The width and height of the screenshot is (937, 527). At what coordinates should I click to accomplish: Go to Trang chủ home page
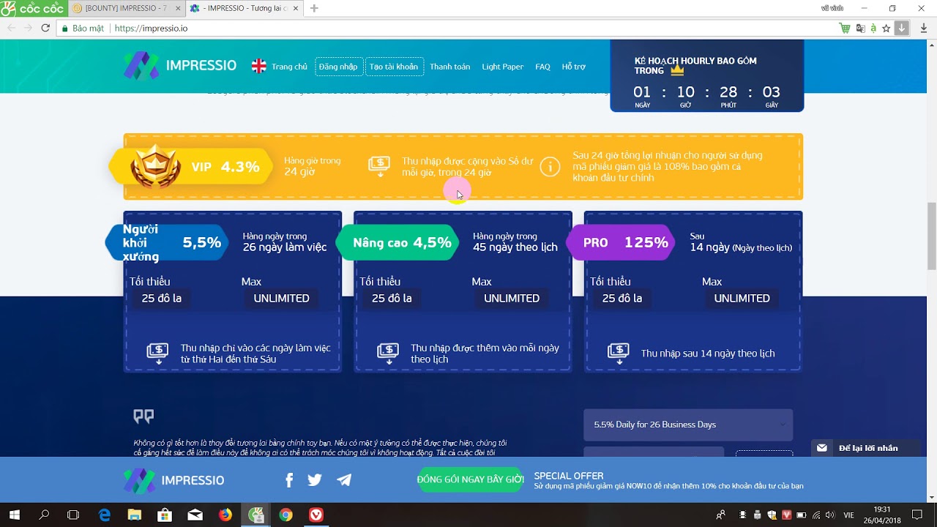coord(289,67)
